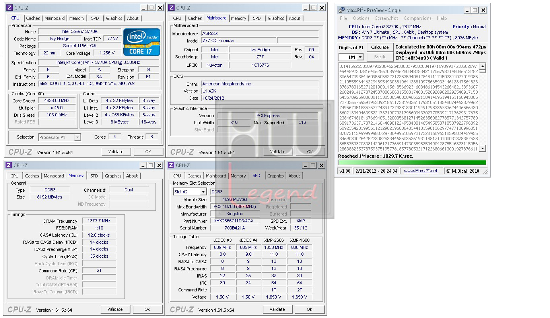
Task: Click the Intel Core i7 logo badge
Action: (x=142, y=42)
